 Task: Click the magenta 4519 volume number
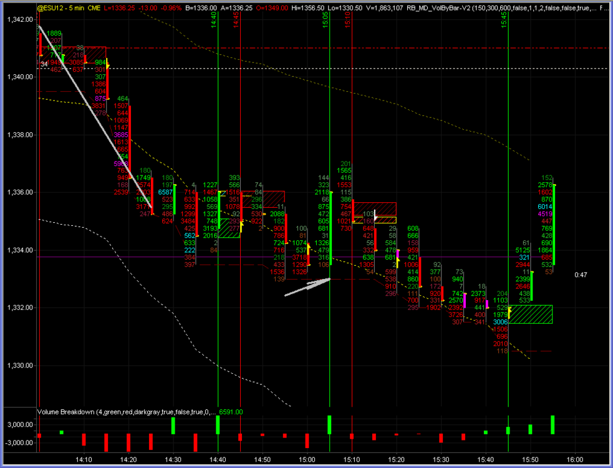[545, 214]
